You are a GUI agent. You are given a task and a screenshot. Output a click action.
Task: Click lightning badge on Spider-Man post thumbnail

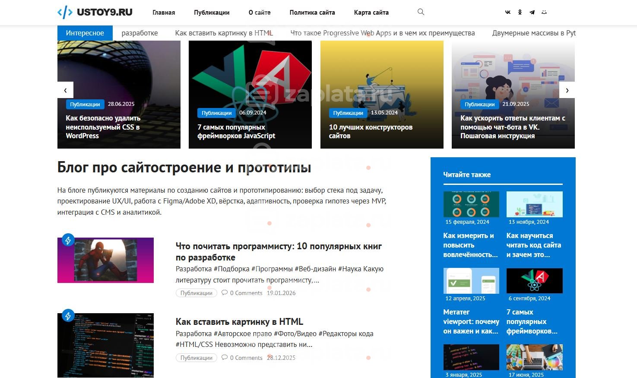pyautogui.click(x=68, y=240)
